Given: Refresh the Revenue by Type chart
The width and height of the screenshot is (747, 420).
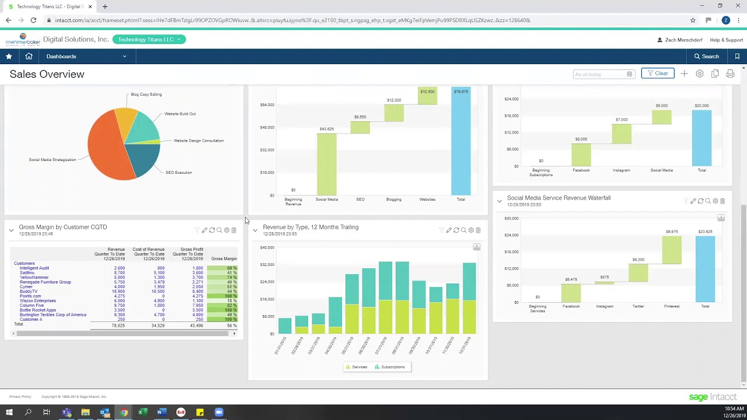Looking at the screenshot, I should pyautogui.click(x=456, y=230).
